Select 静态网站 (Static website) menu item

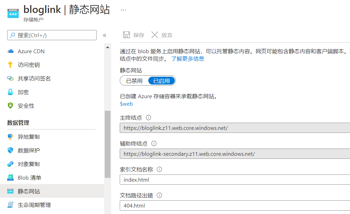(52, 191)
